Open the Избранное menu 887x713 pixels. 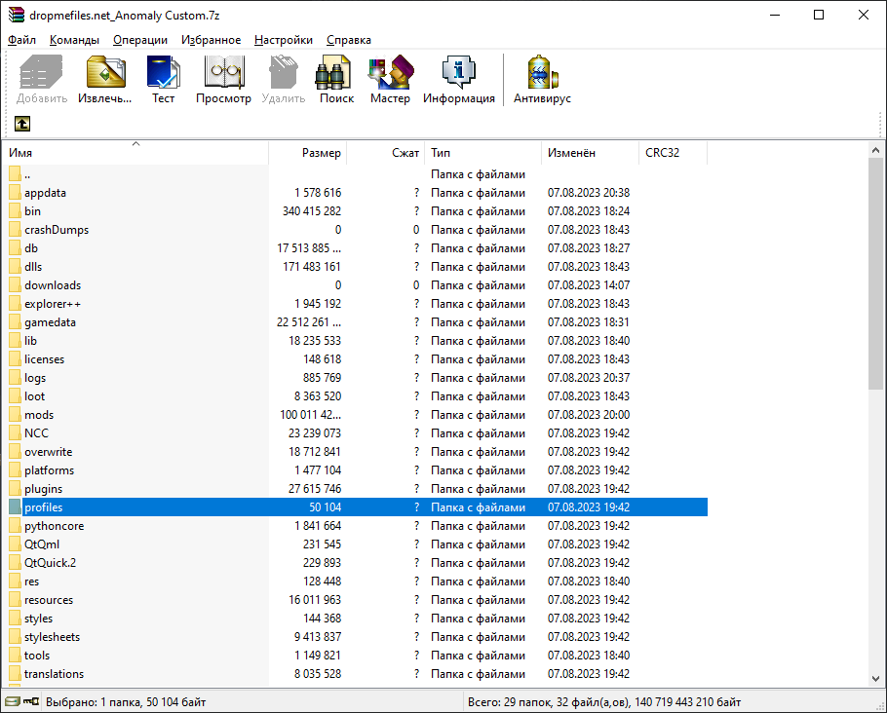[x=211, y=40]
